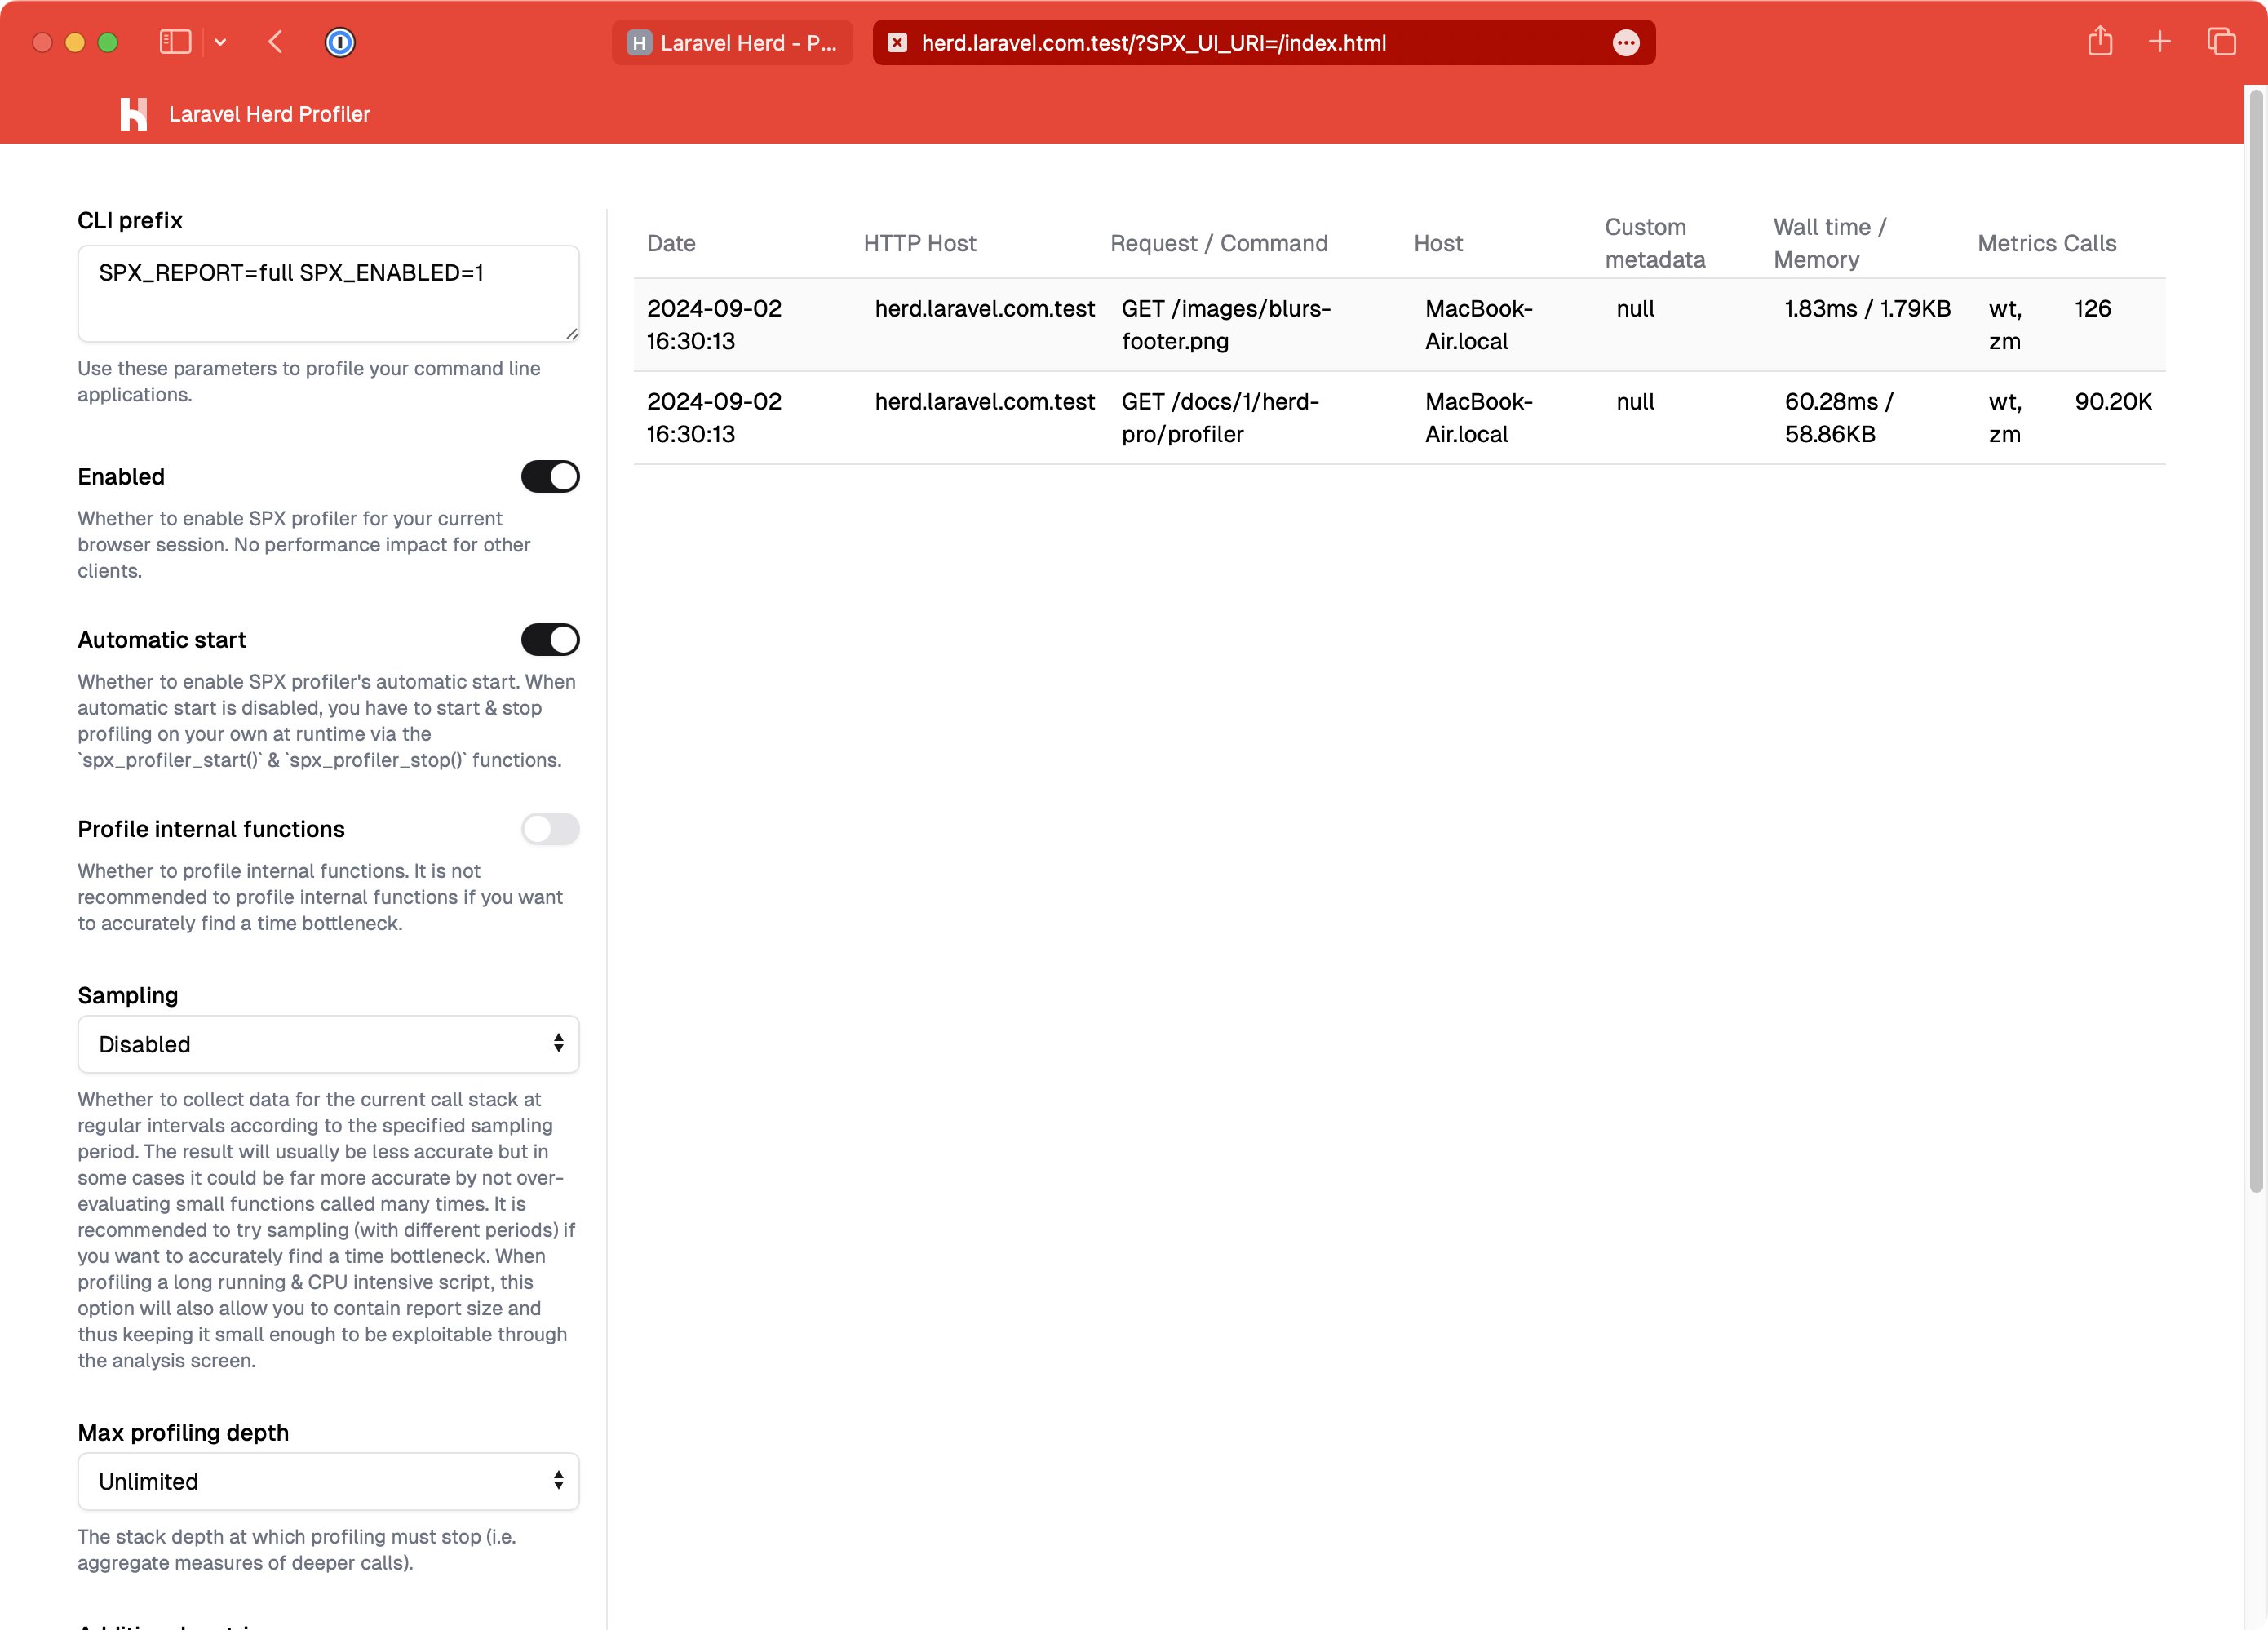
Task: Enable Profile internal functions
Action: pos(550,829)
